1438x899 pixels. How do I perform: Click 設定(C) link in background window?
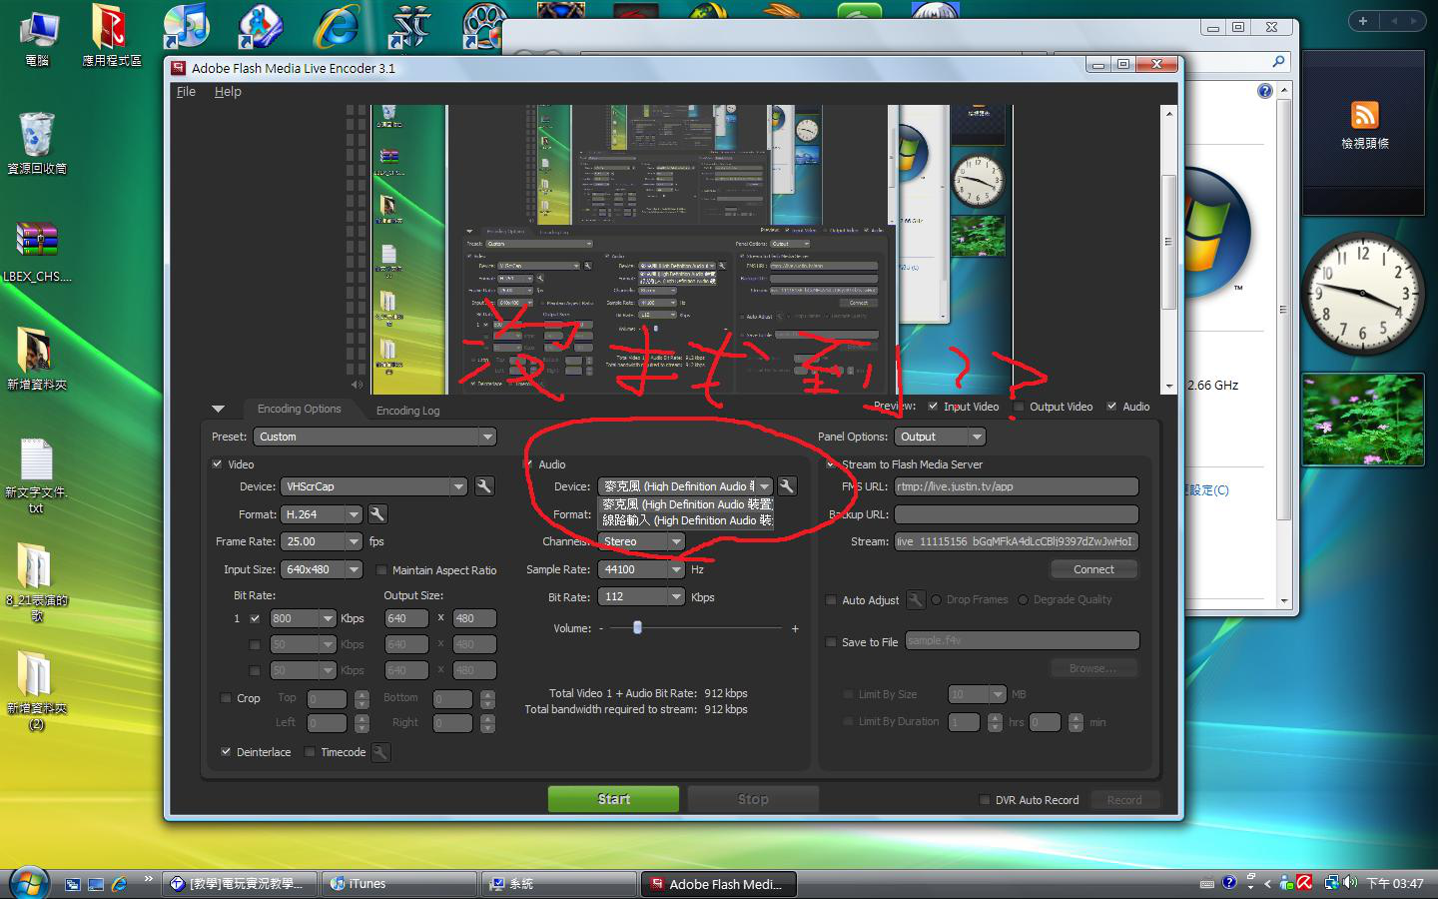(1207, 490)
